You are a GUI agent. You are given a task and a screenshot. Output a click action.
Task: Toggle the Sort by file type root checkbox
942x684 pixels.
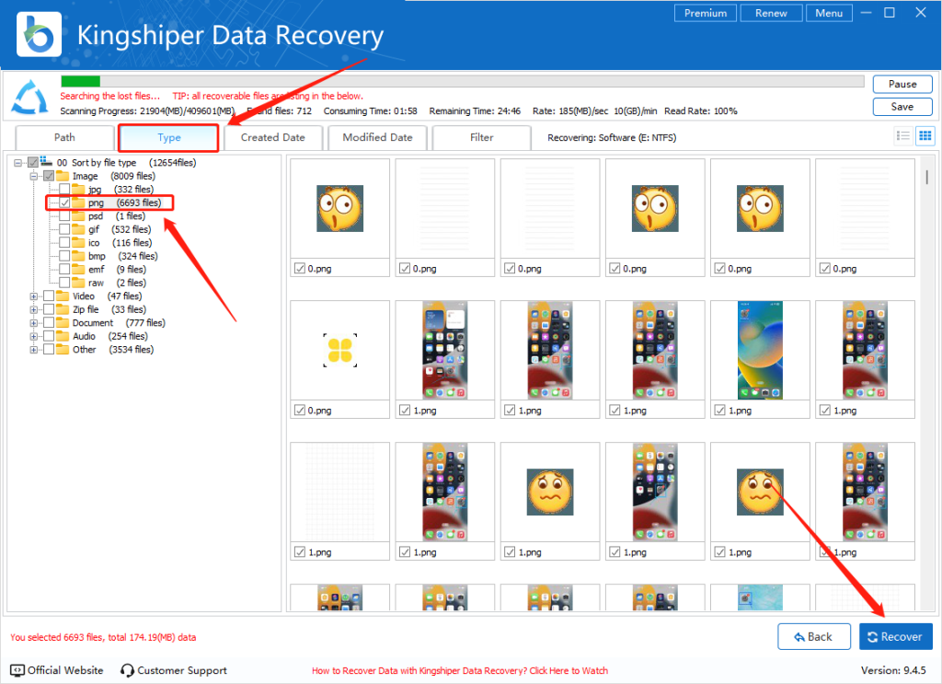pos(33,162)
